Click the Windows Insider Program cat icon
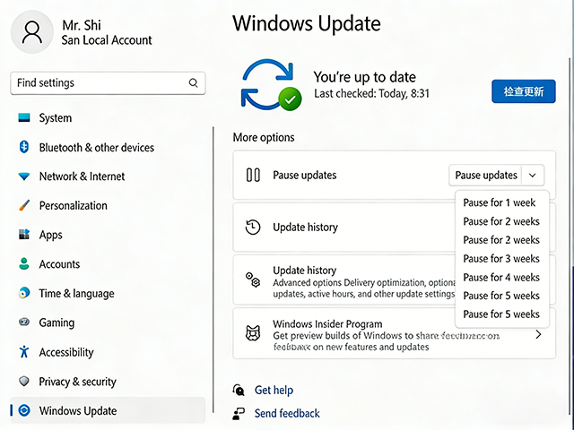Viewport: 574px width, 430px height. click(x=253, y=334)
